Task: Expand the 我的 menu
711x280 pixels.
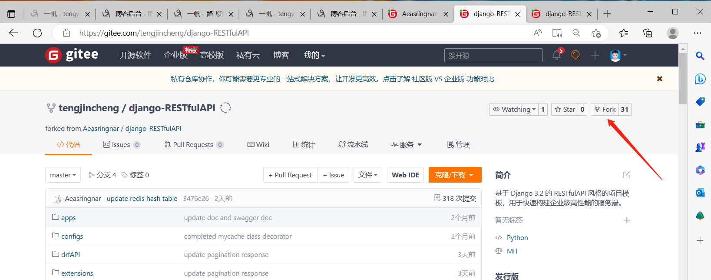Action: point(314,55)
